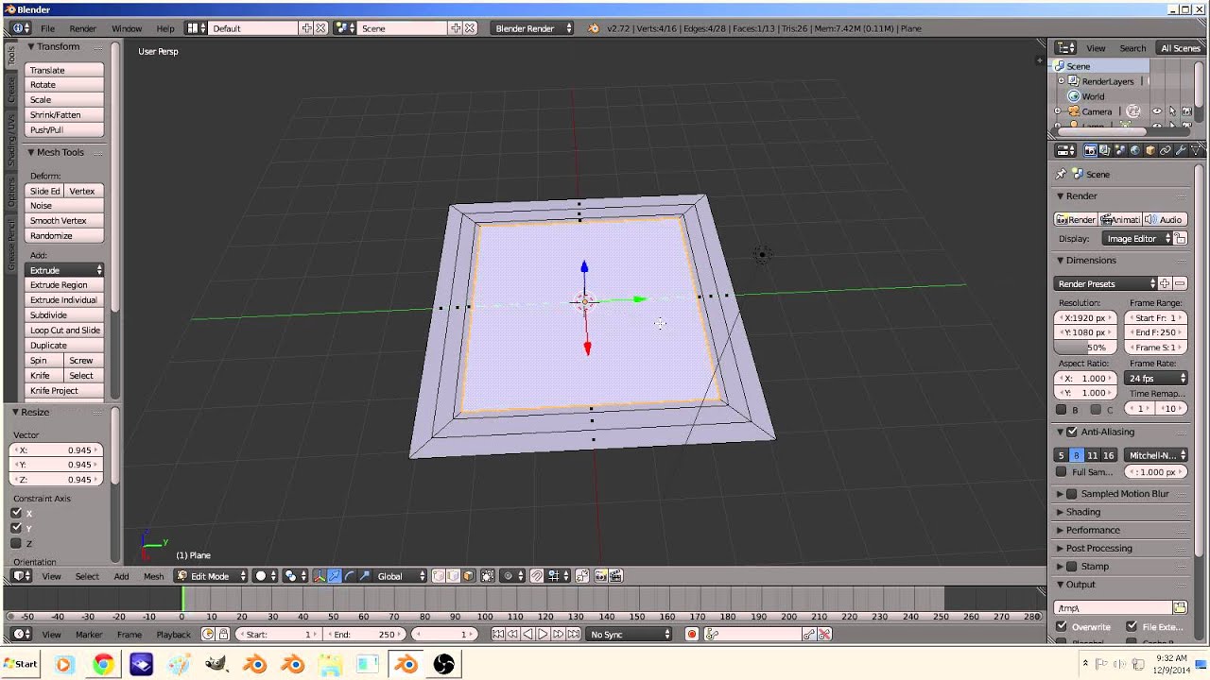Image resolution: width=1210 pixels, height=680 pixels.
Task: Add a new screen layout plus icon
Action: click(x=306, y=28)
